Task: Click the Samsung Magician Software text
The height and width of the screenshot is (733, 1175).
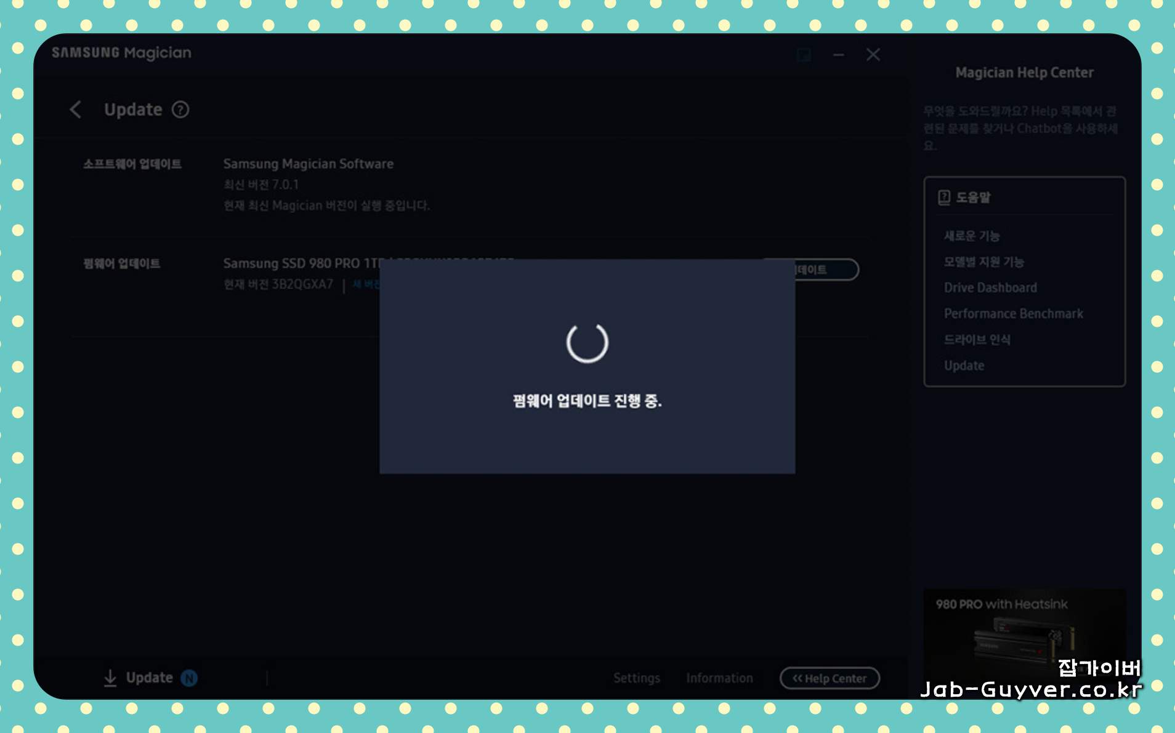Action: click(x=309, y=164)
